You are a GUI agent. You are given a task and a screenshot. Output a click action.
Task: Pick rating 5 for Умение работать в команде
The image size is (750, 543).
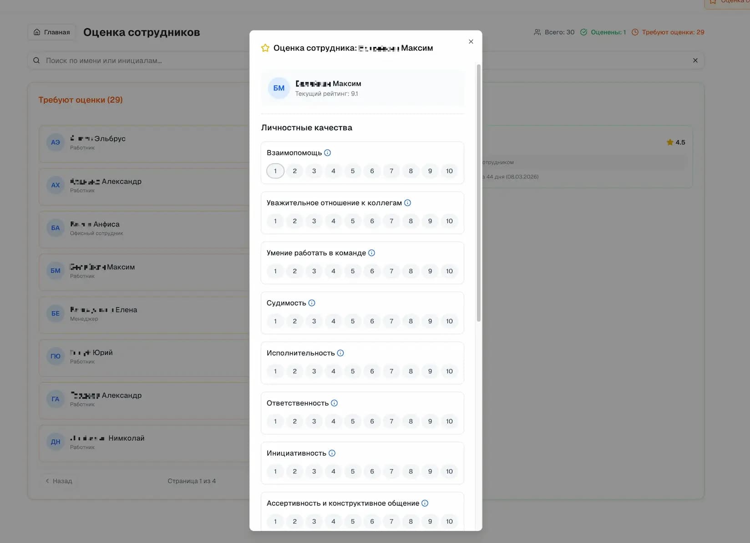point(353,271)
